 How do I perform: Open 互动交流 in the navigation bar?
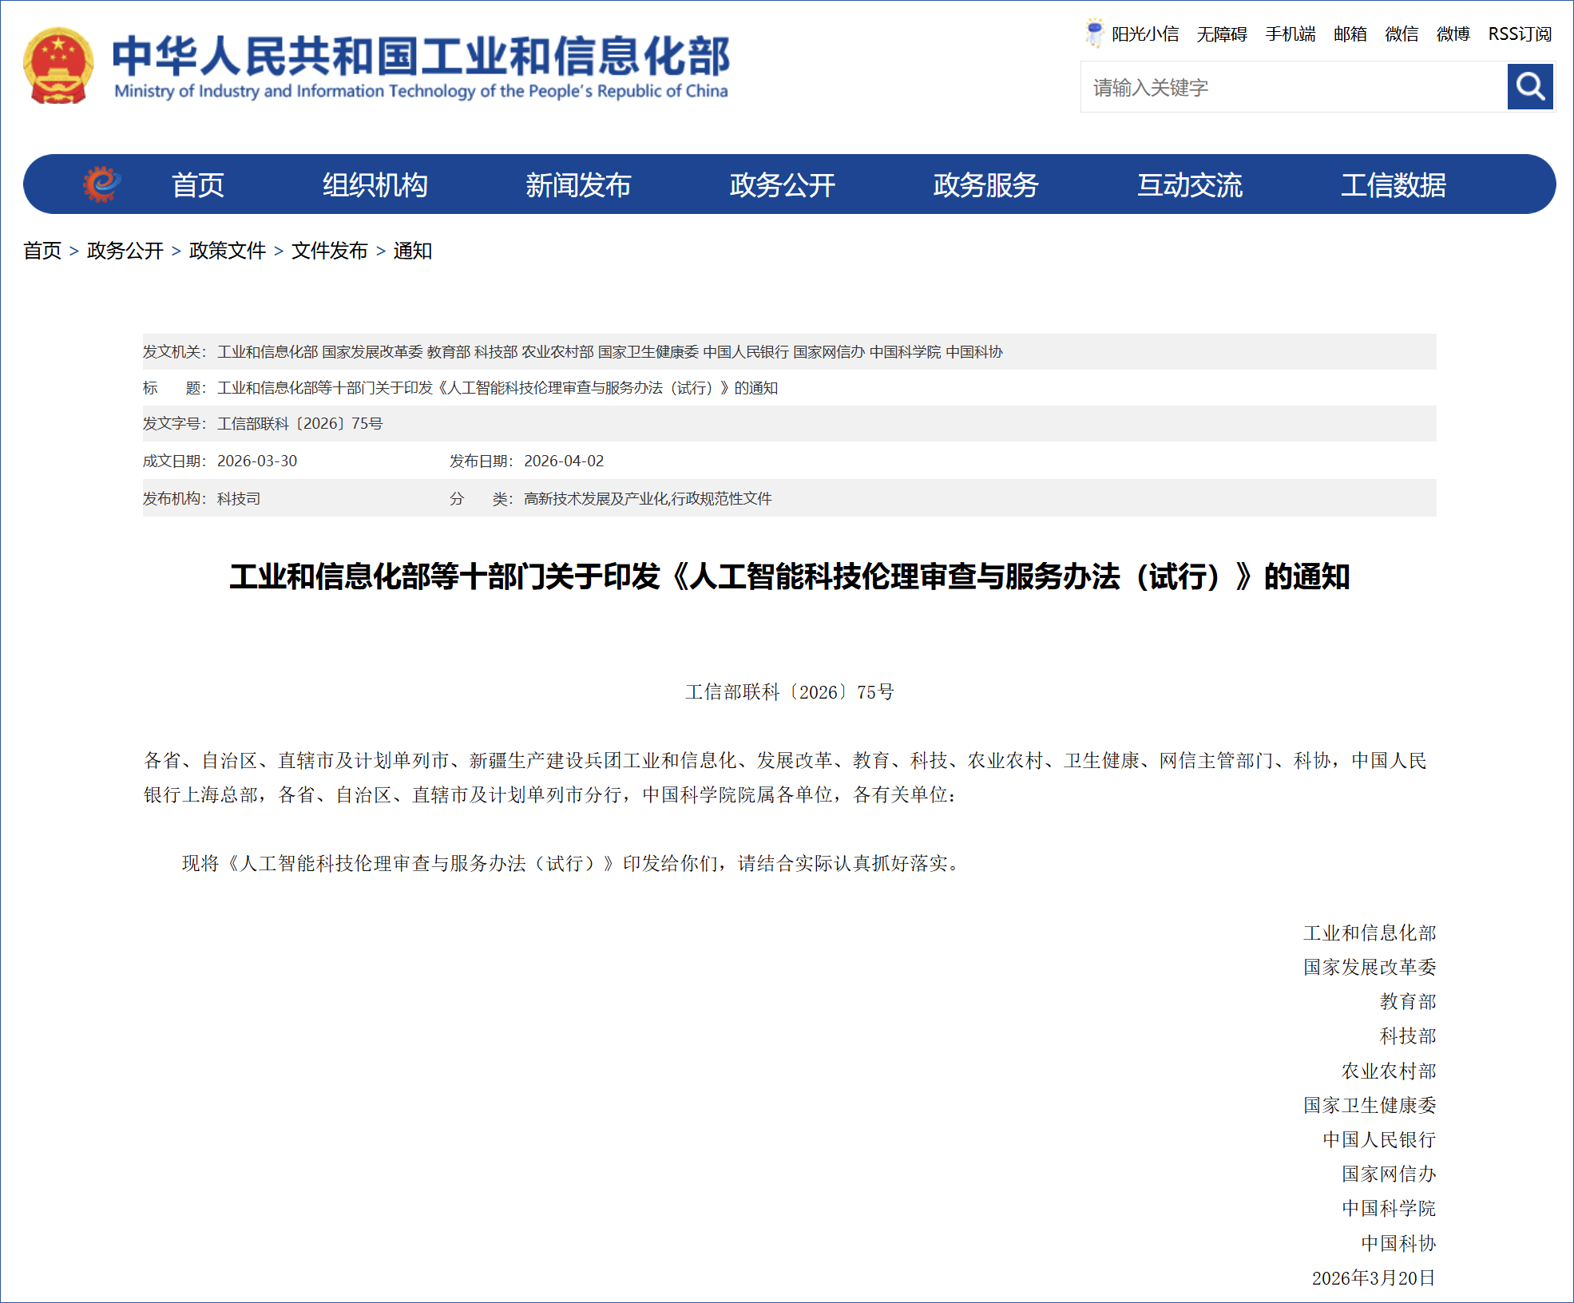point(1189,185)
